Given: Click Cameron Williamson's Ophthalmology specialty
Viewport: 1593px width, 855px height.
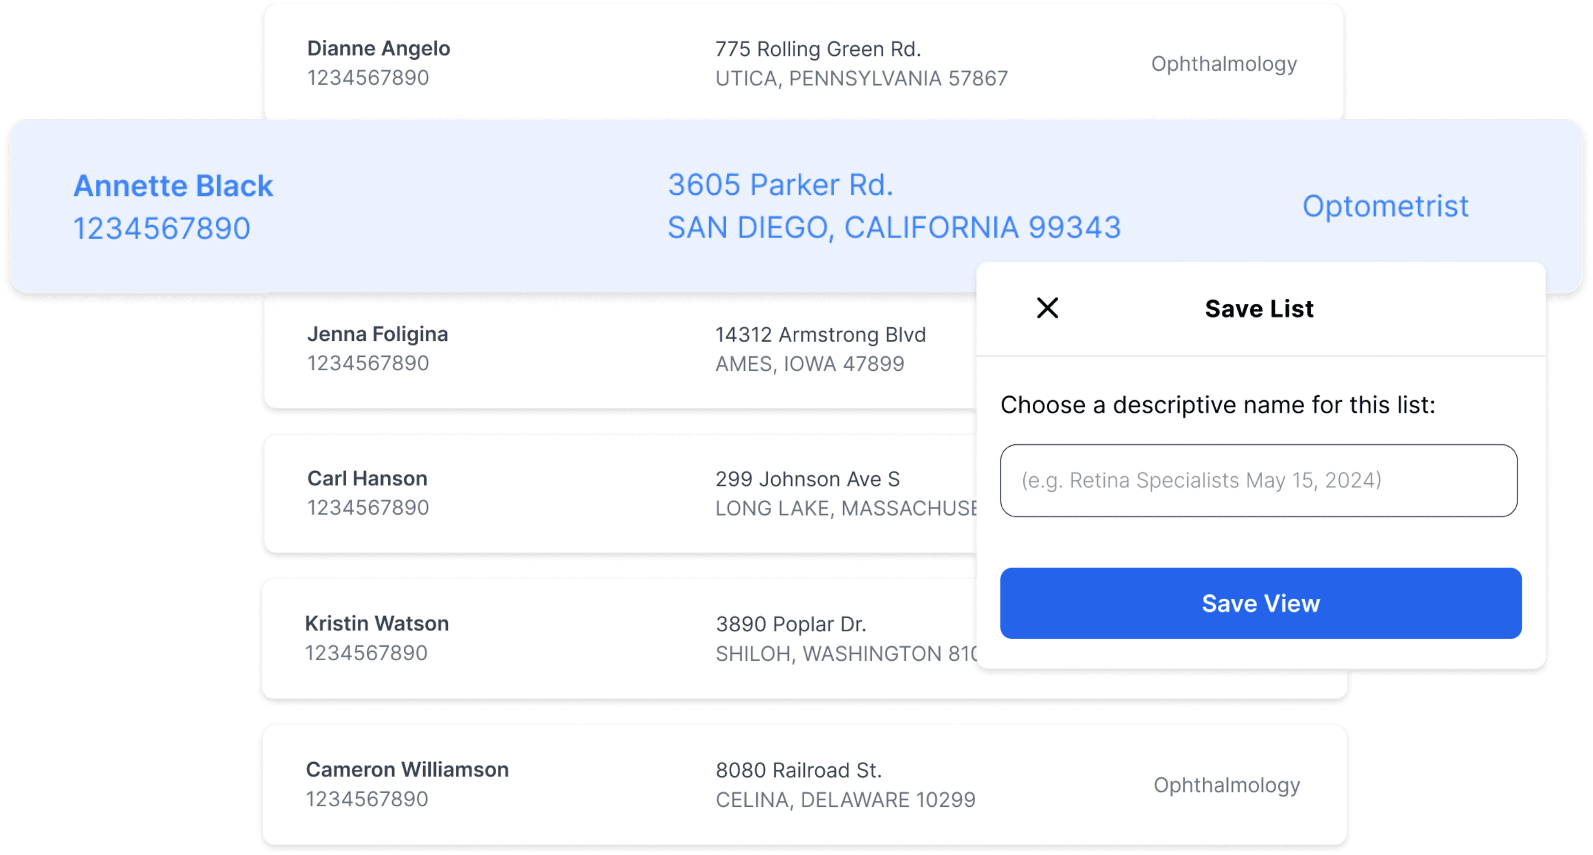Looking at the screenshot, I should point(1226,785).
